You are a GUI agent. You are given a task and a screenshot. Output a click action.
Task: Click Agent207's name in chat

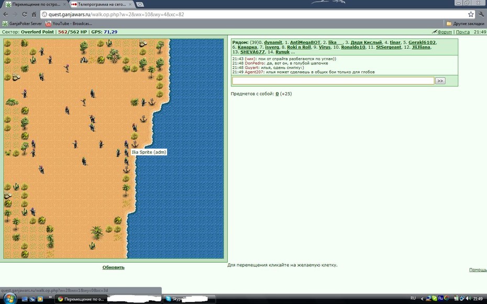(x=254, y=72)
